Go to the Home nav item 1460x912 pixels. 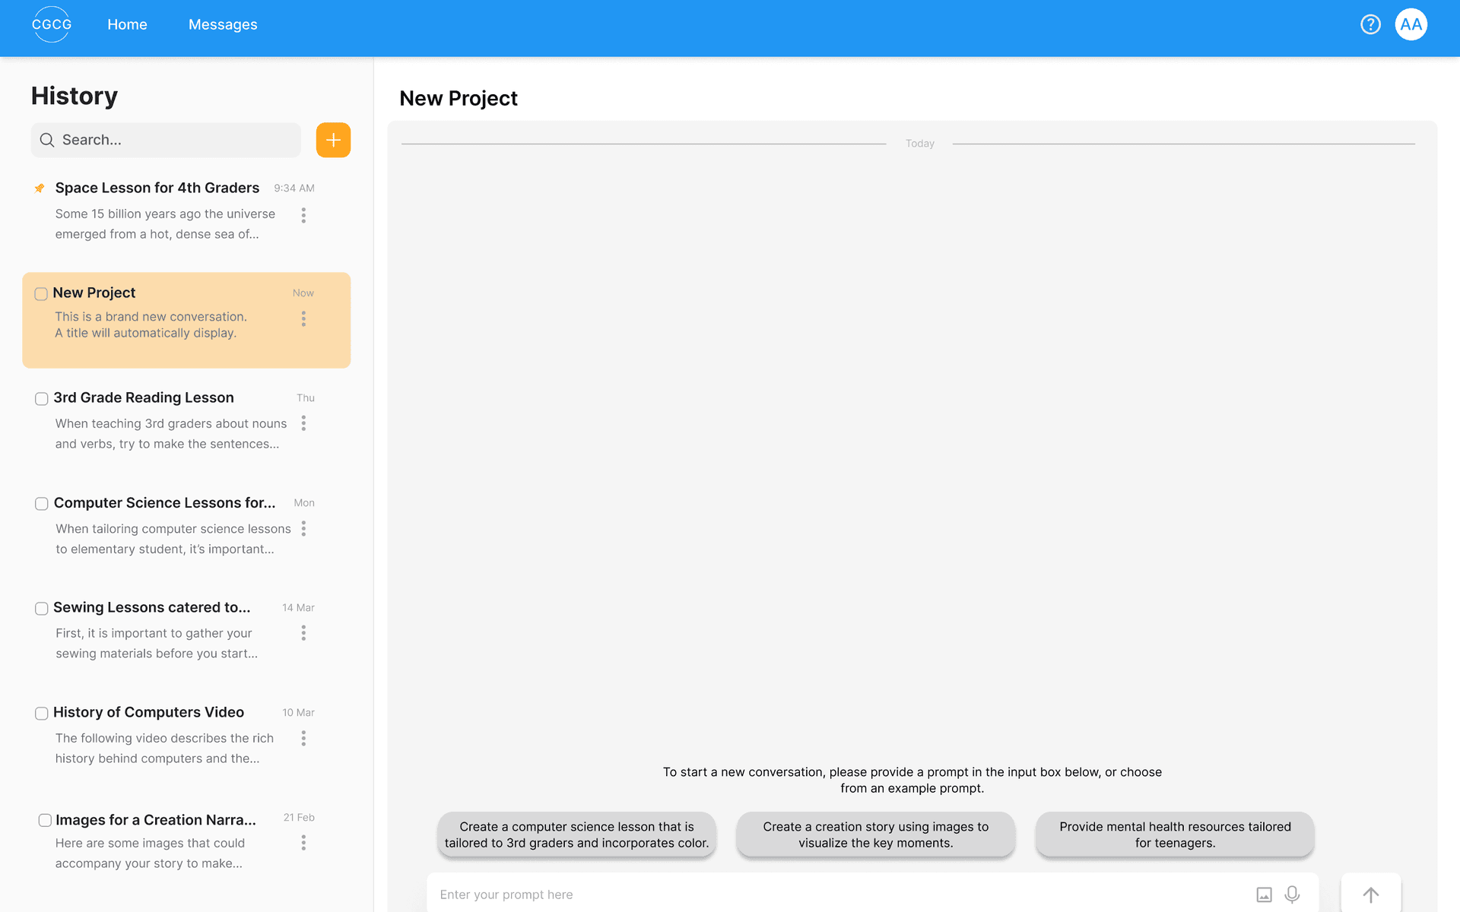tap(127, 24)
